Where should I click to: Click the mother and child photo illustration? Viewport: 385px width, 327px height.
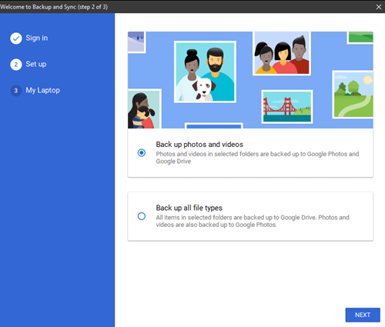(144, 108)
